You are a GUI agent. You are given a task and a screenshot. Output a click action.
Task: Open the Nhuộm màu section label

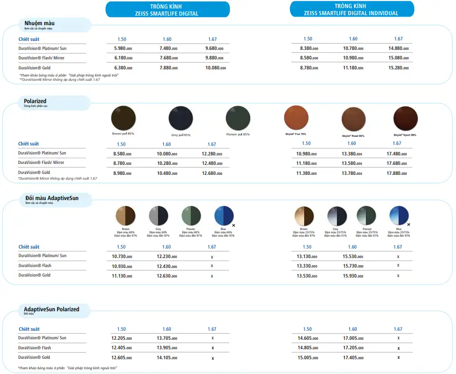(55, 25)
